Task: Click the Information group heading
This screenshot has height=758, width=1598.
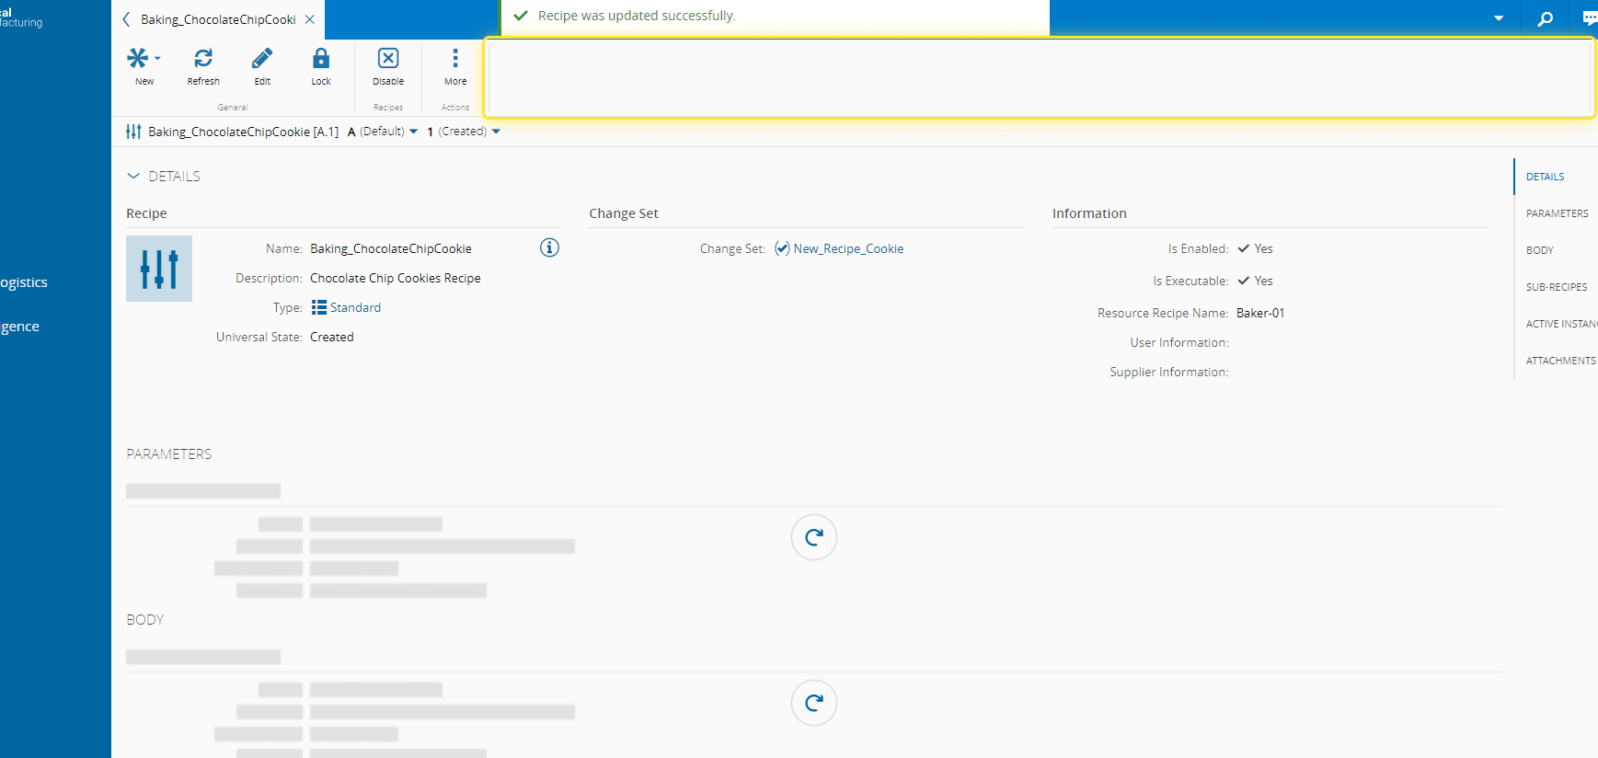Action: [x=1089, y=213]
